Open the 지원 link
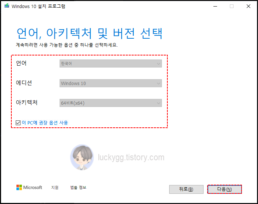 tap(55, 188)
